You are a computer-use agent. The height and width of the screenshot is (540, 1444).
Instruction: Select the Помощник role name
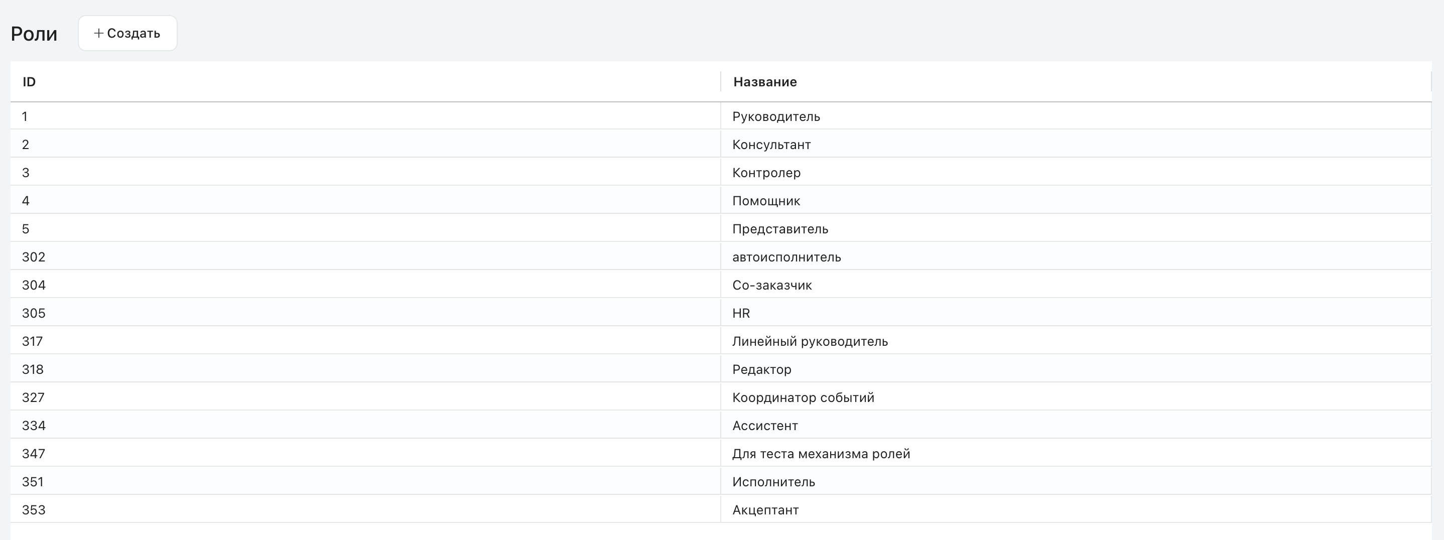click(766, 201)
